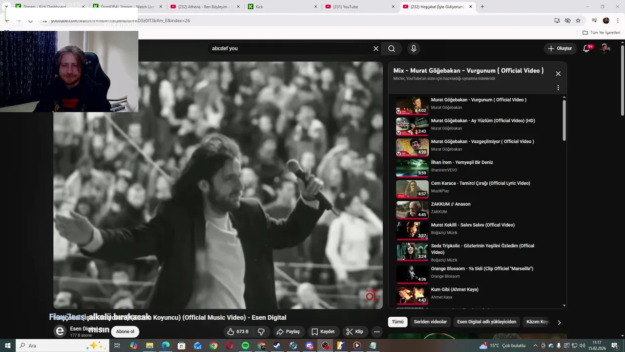Open Spotify from the taskbar
This screenshot has width=625, height=352.
[x=245, y=346]
